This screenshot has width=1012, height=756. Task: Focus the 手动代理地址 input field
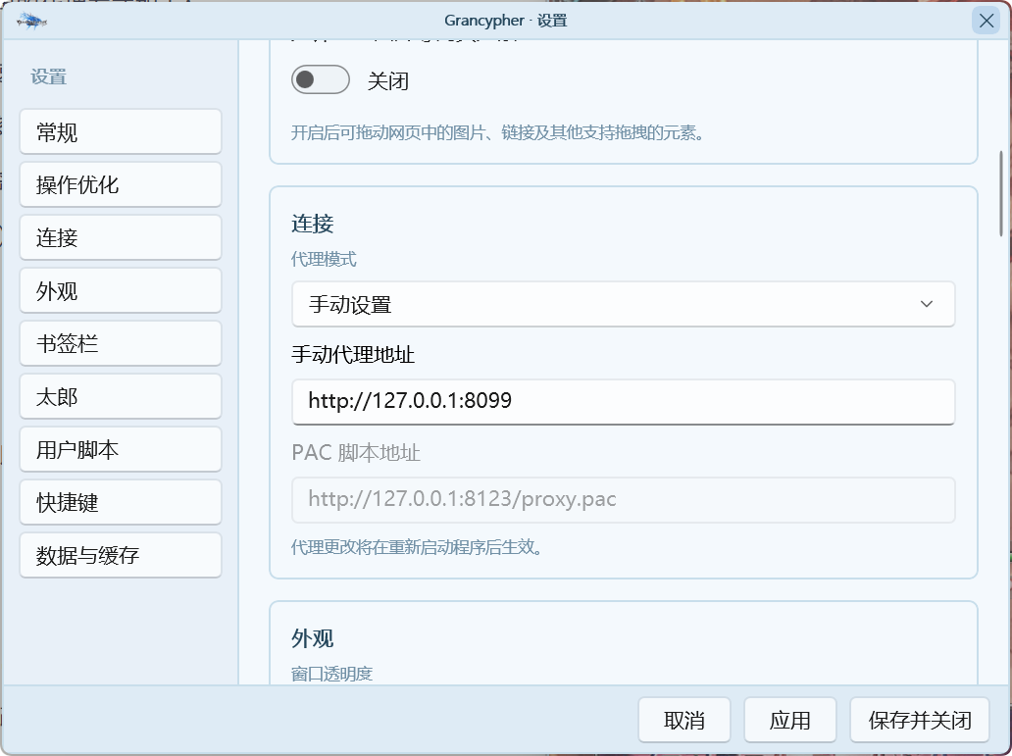(623, 402)
